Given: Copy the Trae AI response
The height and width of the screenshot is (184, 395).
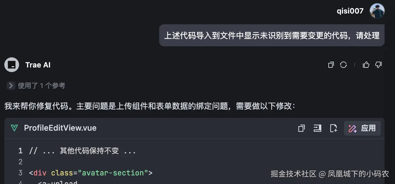Looking at the screenshot, I should (331, 65).
